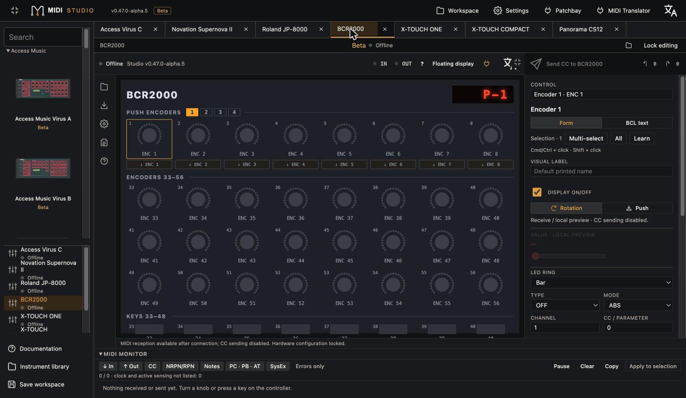Switch to the X-TOUCH ONE tab
This screenshot has height=398, width=686.
(421, 29)
